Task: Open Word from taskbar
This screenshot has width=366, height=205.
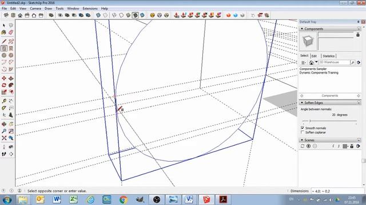Action: point(57,199)
